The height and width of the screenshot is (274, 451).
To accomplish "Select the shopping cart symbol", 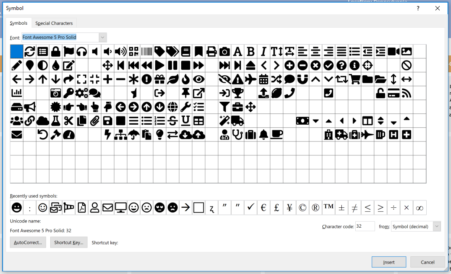I will [x=354, y=79].
